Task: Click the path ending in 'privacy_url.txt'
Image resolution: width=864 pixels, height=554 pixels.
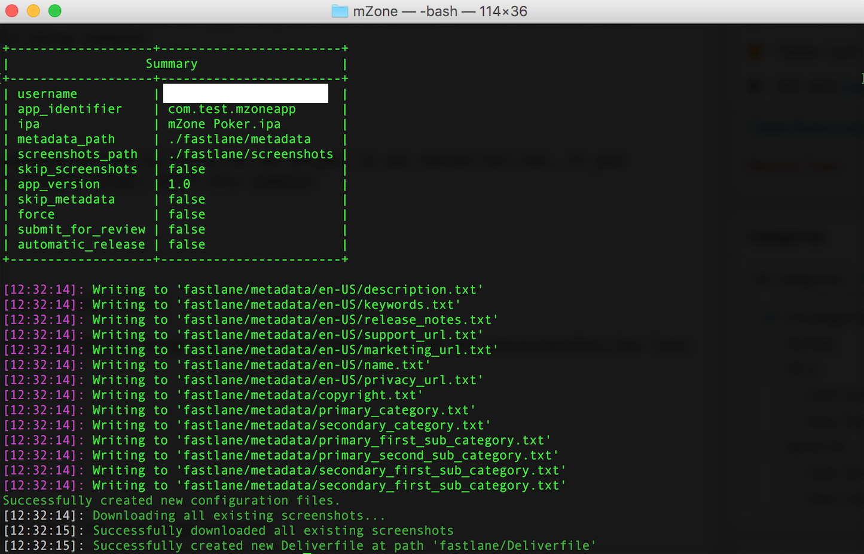Action: coord(330,380)
